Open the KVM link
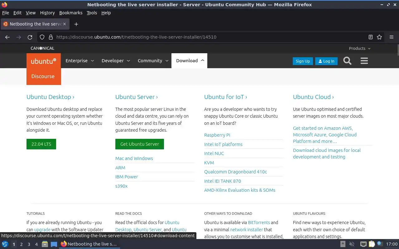Viewport: 399px width, 249px height. click(x=209, y=162)
